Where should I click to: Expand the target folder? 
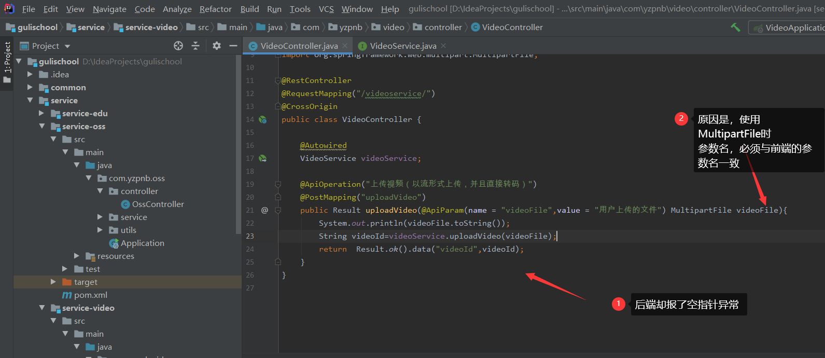tap(53, 282)
